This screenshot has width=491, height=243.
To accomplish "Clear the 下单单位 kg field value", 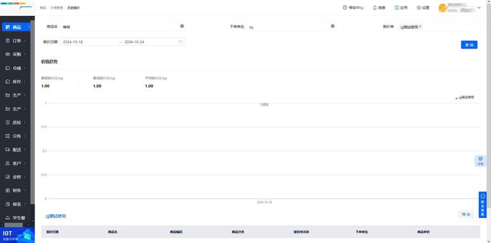I will (333, 26).
